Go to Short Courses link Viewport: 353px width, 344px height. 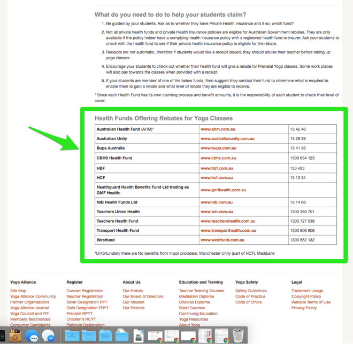[192, 308]
